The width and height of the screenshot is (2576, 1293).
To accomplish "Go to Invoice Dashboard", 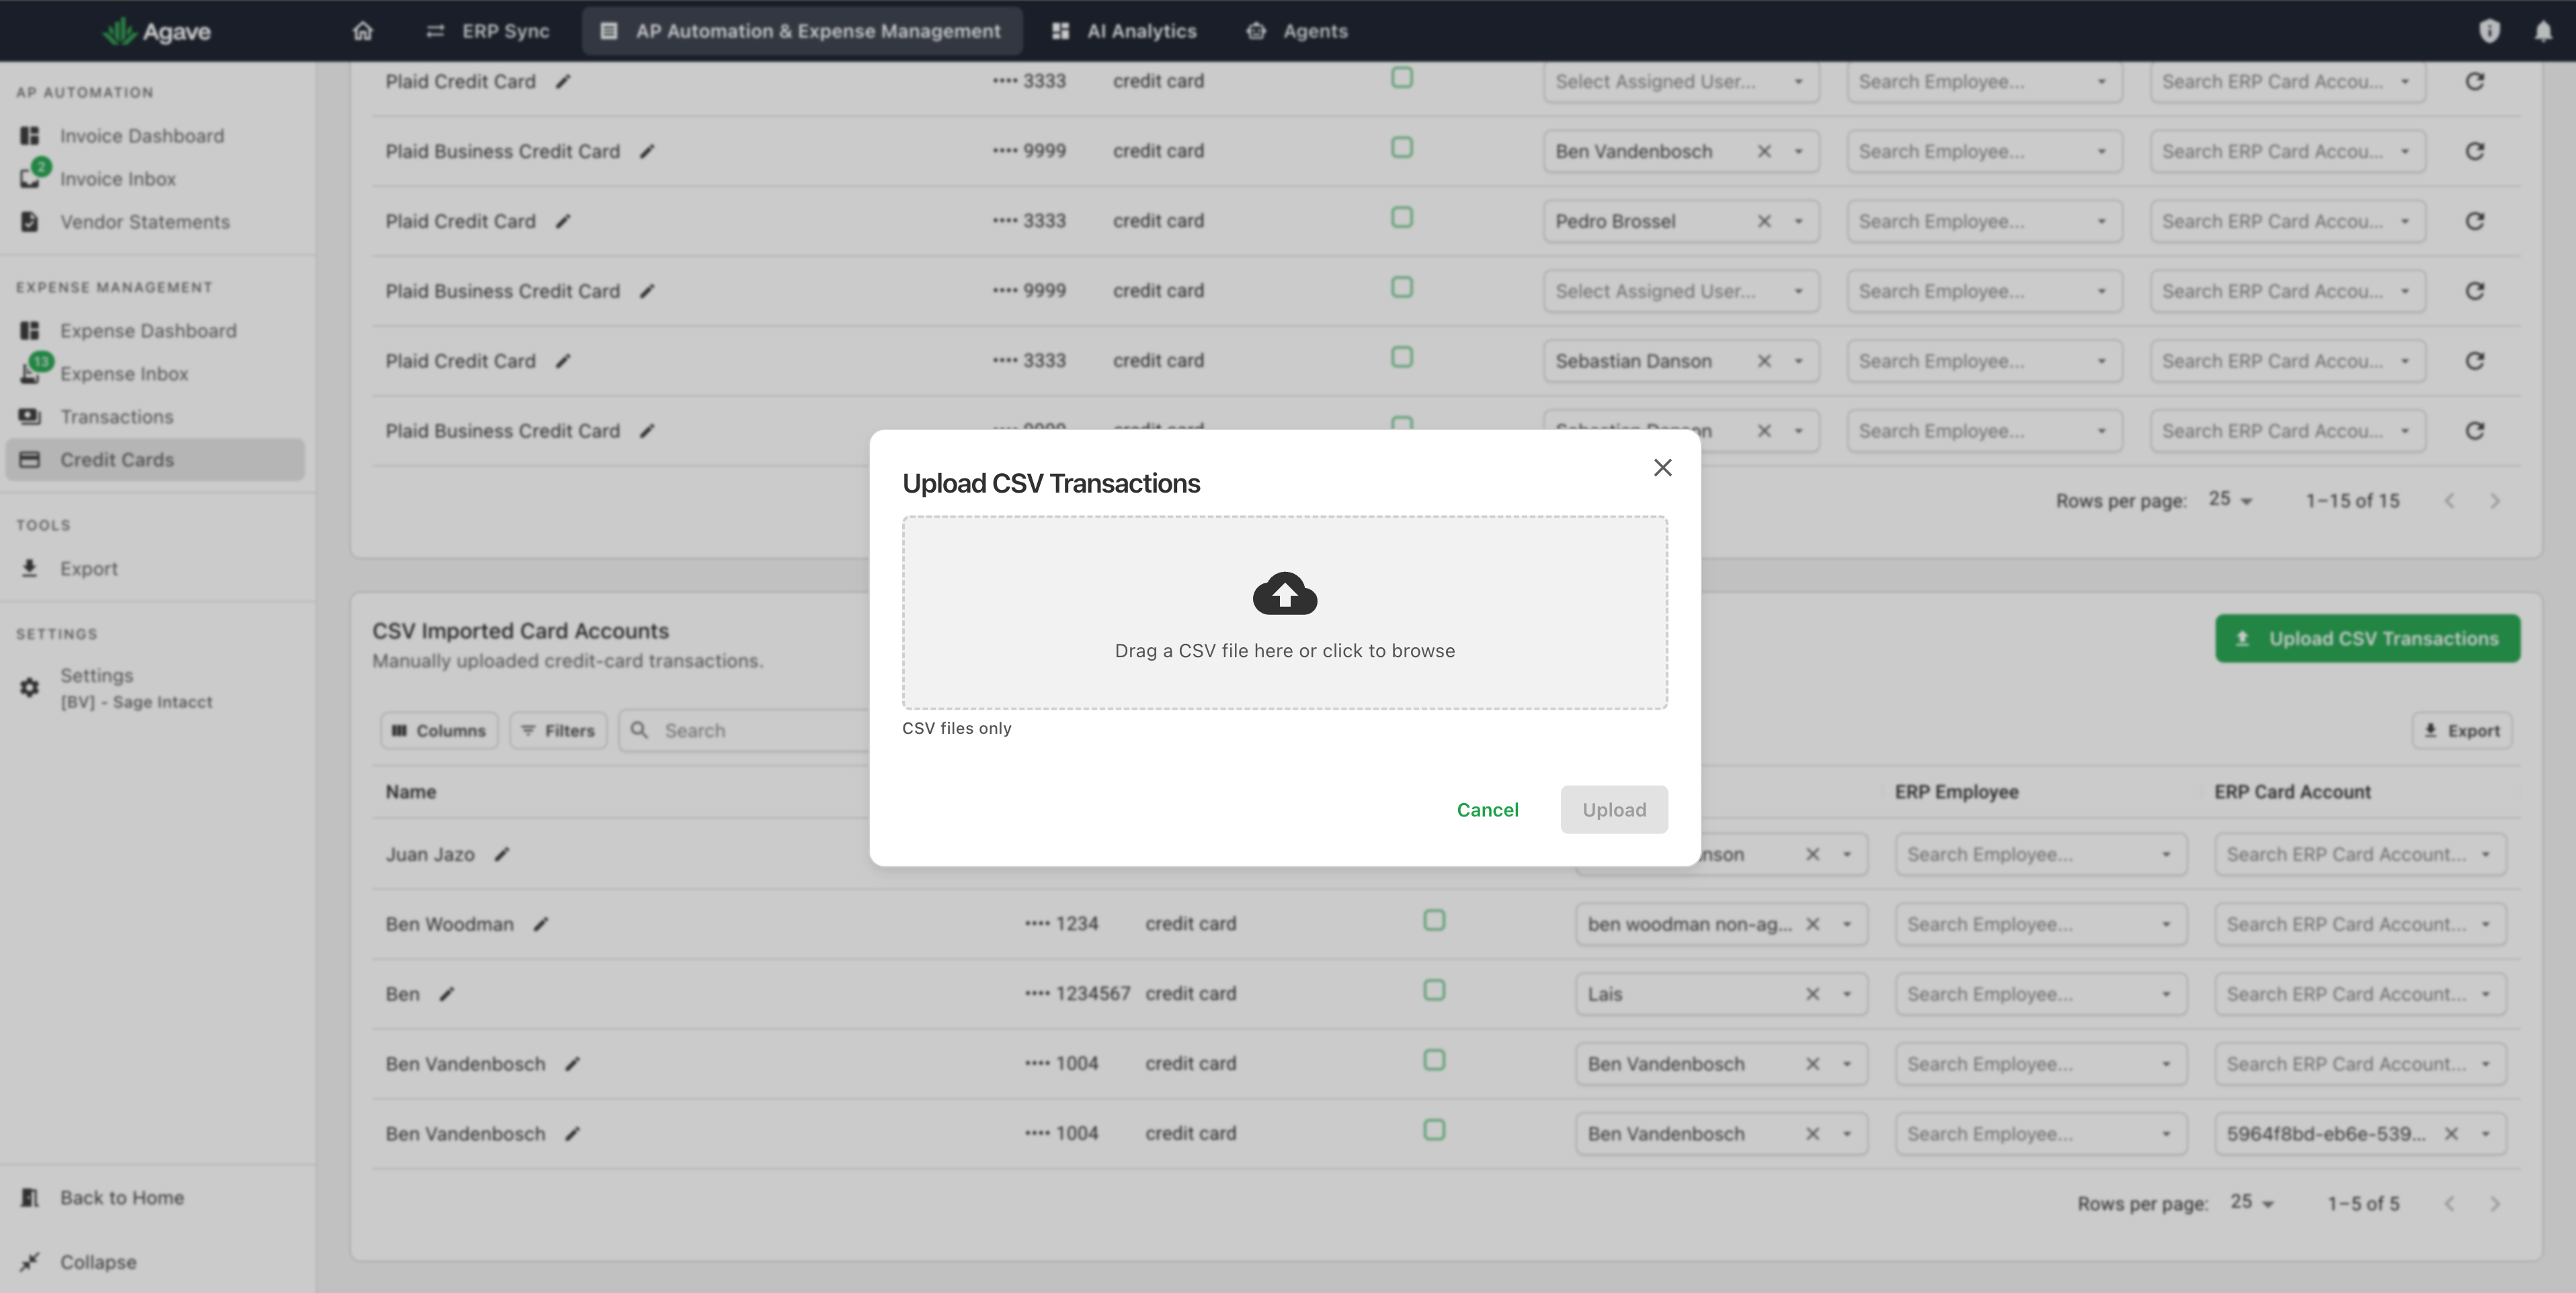I will pos(141,135).
